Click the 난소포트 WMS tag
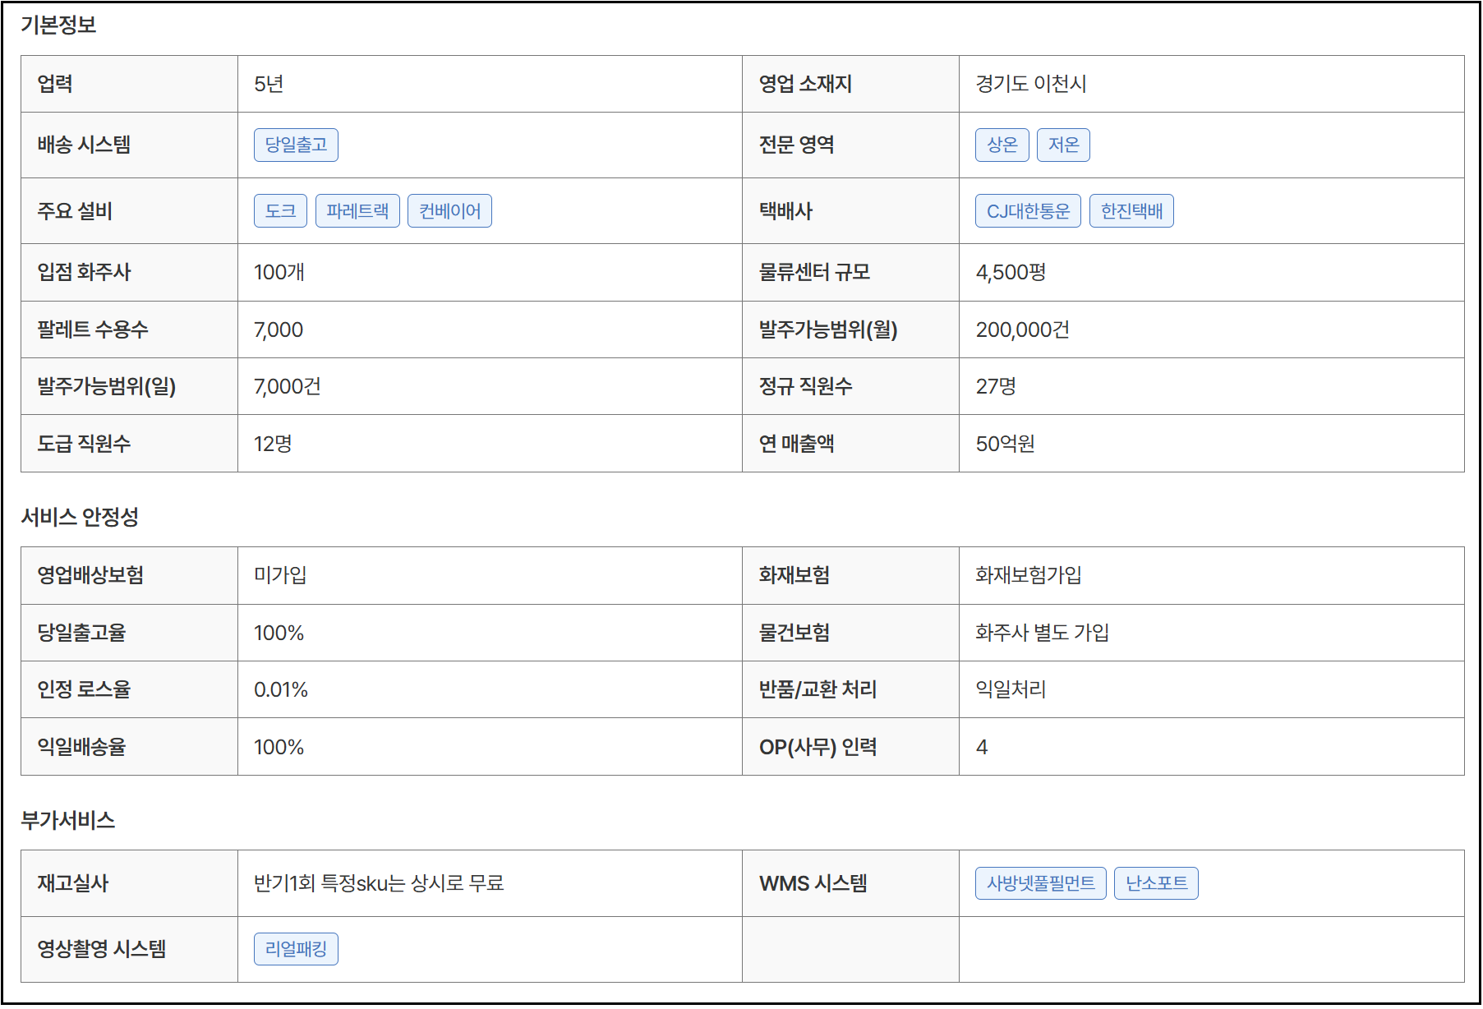Image resolution: width=1483 pixels, height=1009 pixels. pyautogui.click(x=1156, y=883)
